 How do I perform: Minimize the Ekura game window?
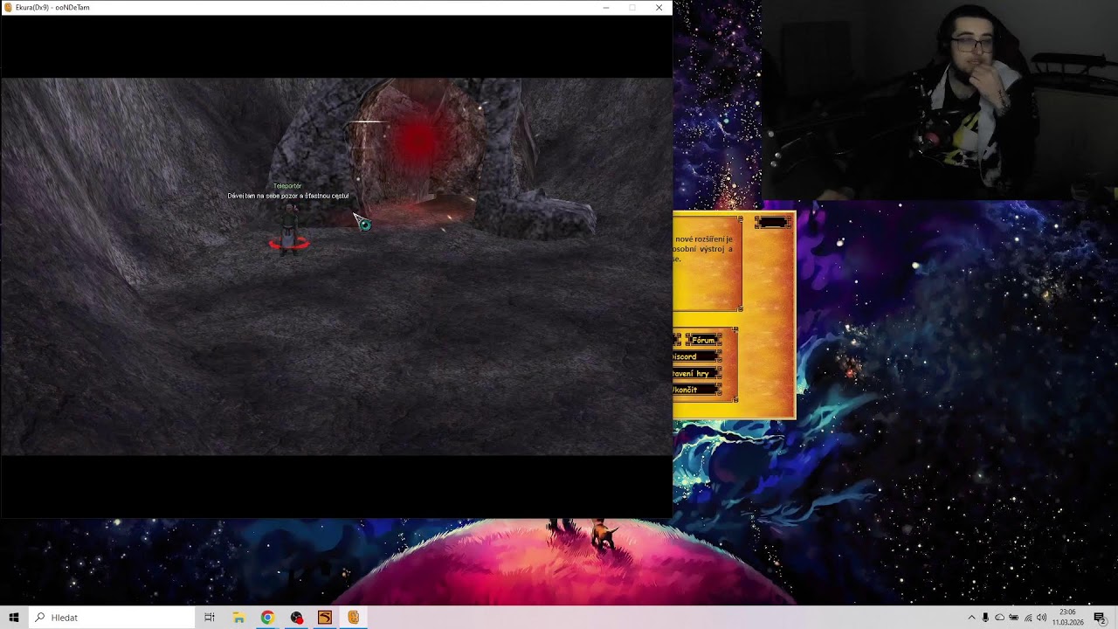click(x=606, y=8)
